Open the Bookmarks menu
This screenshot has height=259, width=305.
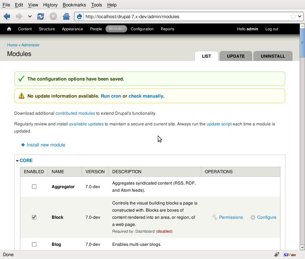click(x=74, y=5)
